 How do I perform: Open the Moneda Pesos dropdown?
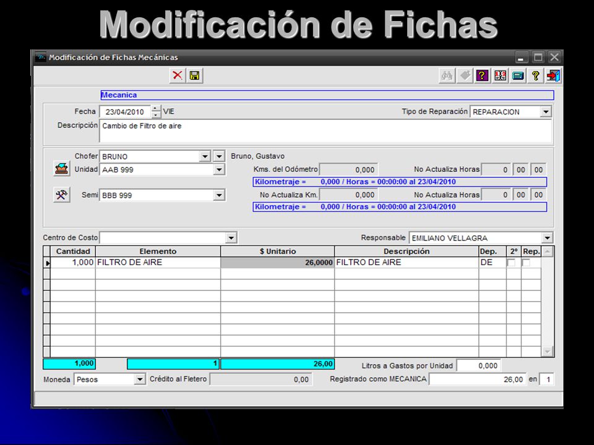140,379
